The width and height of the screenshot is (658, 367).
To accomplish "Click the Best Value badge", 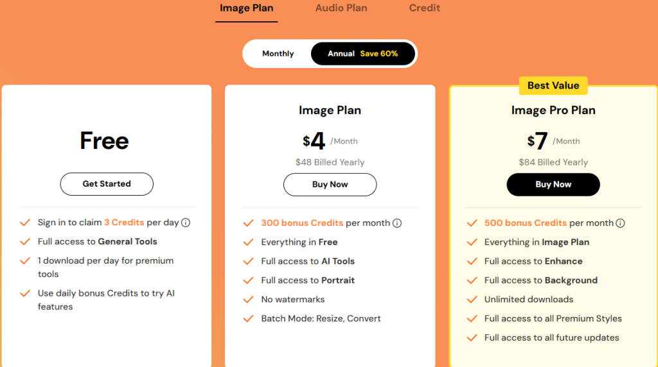I will coord(553,85).
